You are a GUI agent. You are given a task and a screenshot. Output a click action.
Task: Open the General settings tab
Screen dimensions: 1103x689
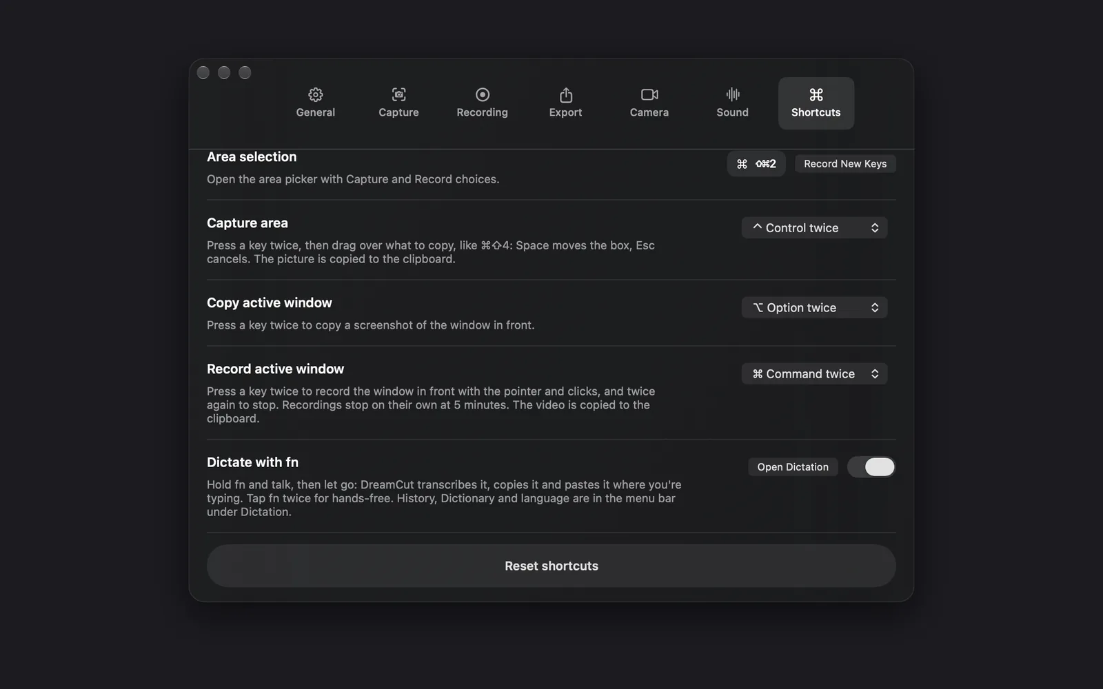point(316,103)
